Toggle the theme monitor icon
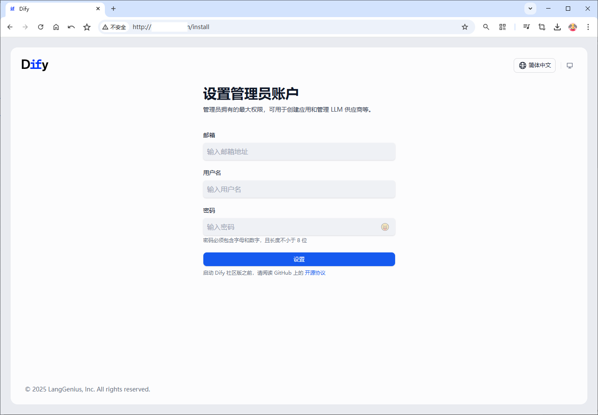The width and height of the screenshot is (598, 415). 570,65
